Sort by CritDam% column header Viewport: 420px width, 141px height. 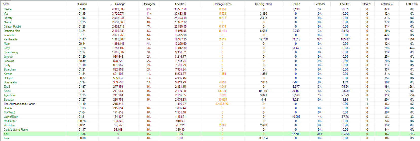click(x=387, y=4)
